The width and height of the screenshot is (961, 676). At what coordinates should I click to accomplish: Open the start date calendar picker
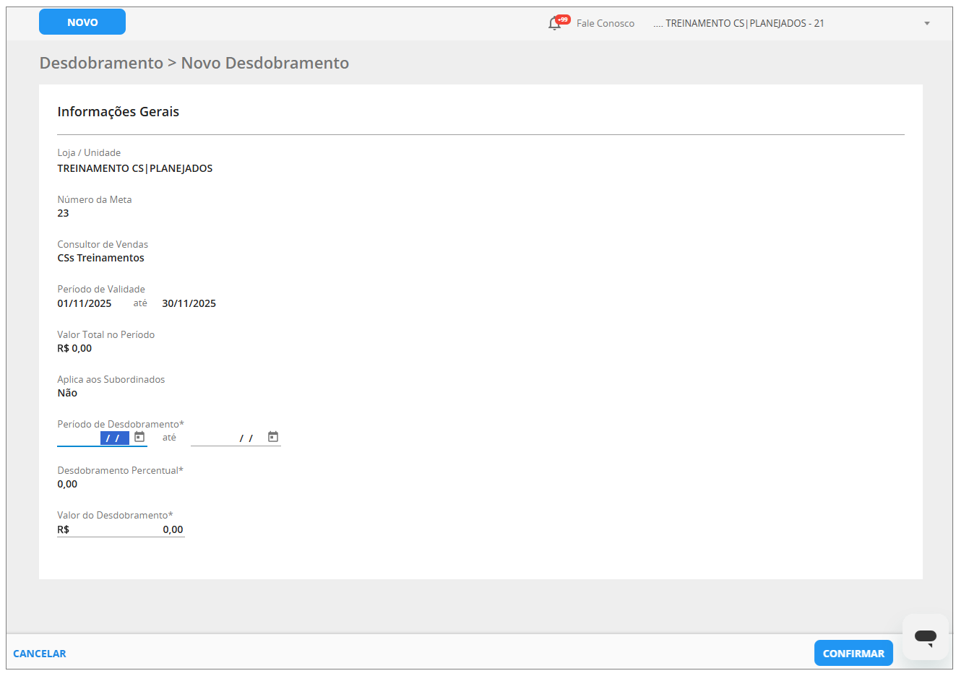[x=139, y=437]
